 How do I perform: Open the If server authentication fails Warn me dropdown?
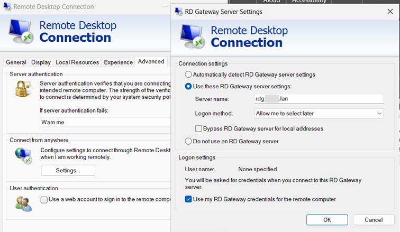click(105, 122)
